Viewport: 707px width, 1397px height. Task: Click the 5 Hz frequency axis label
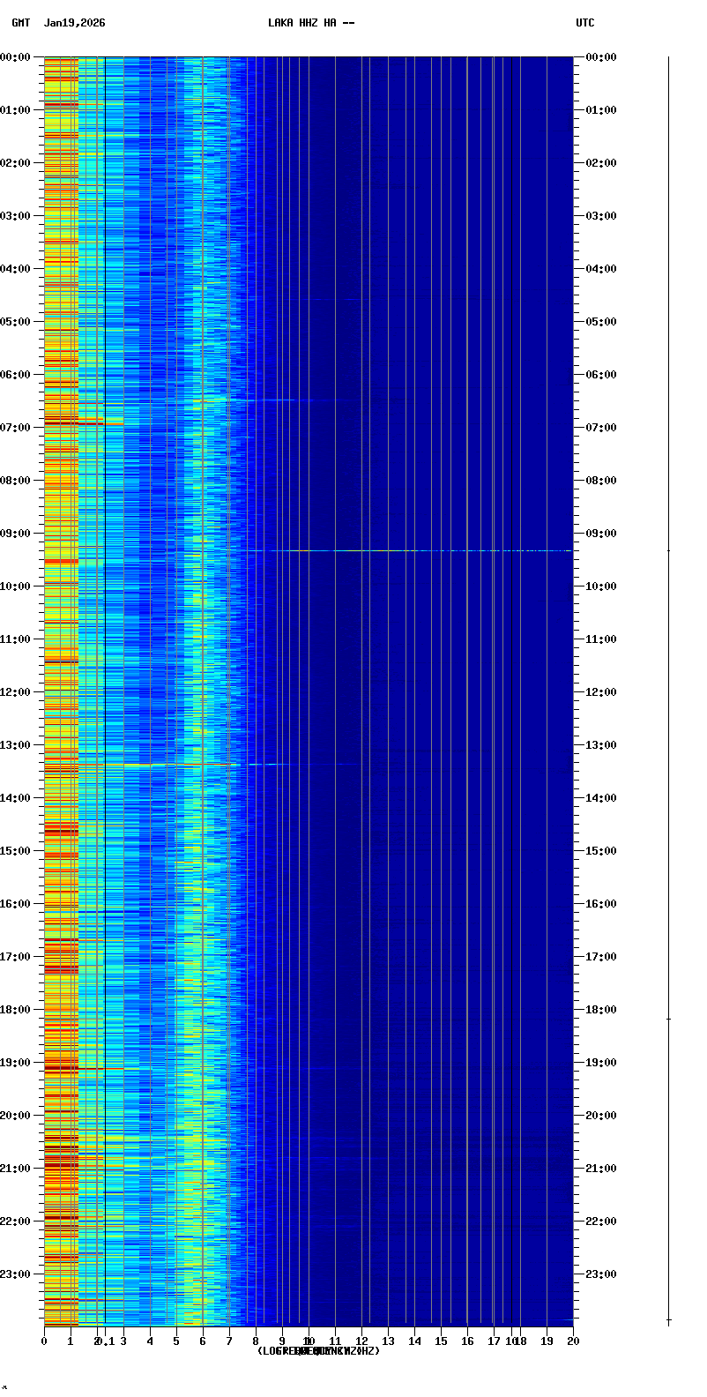tap(176, 1341)
